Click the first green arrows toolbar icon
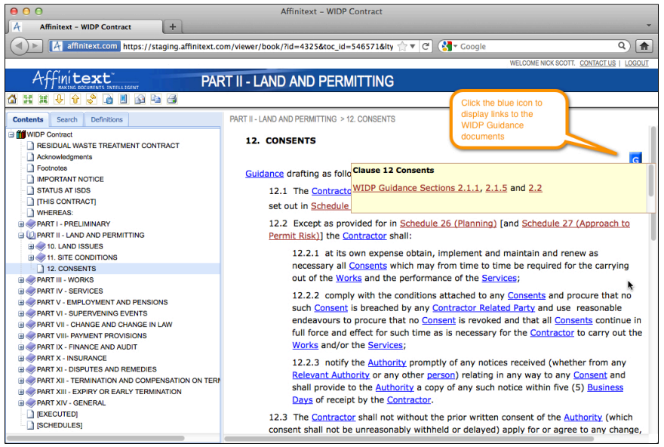This screenshot has height=447, width=664. tap(27, 99)
